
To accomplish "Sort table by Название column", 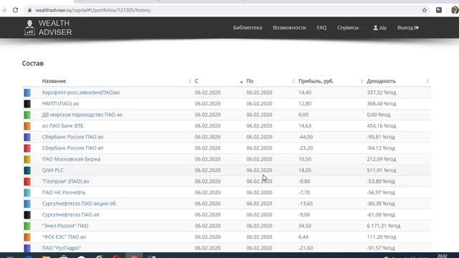I will tap(54, 81).
